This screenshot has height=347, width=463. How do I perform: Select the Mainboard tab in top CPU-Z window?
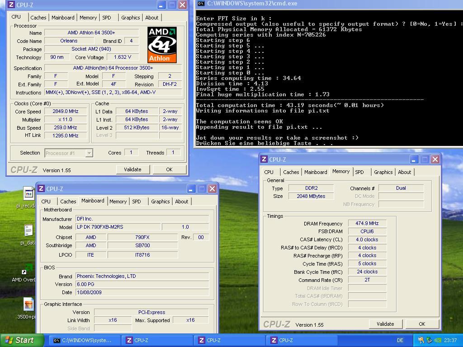63,18
